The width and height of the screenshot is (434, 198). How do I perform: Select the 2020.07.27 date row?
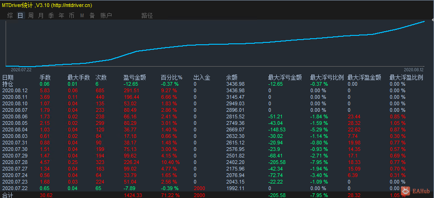click(217, 169)
